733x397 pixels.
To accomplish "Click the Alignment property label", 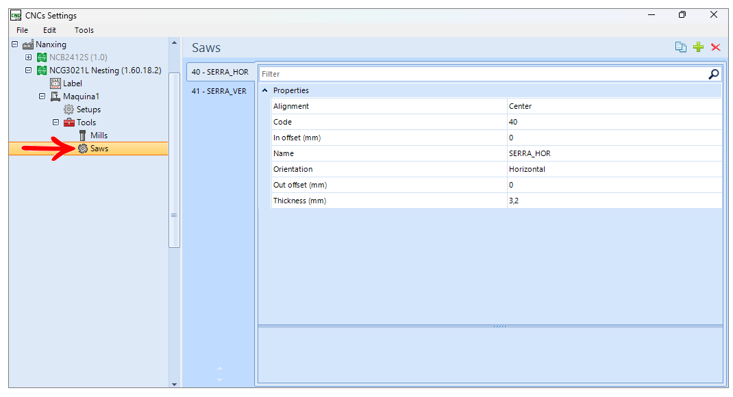I will (290, 107).
